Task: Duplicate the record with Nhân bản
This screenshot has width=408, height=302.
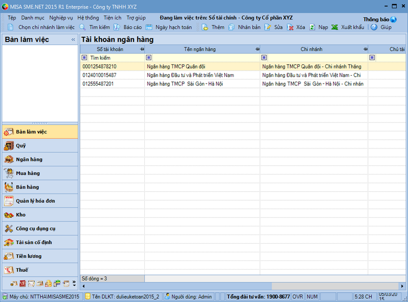Action: click(245, 27)
